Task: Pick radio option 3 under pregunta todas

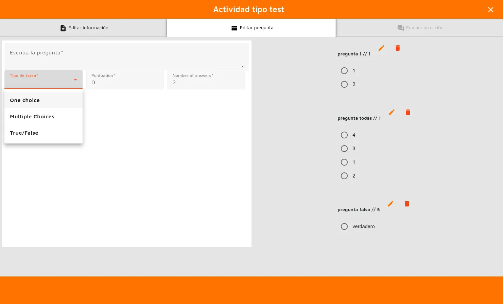Action: point(344,149)
